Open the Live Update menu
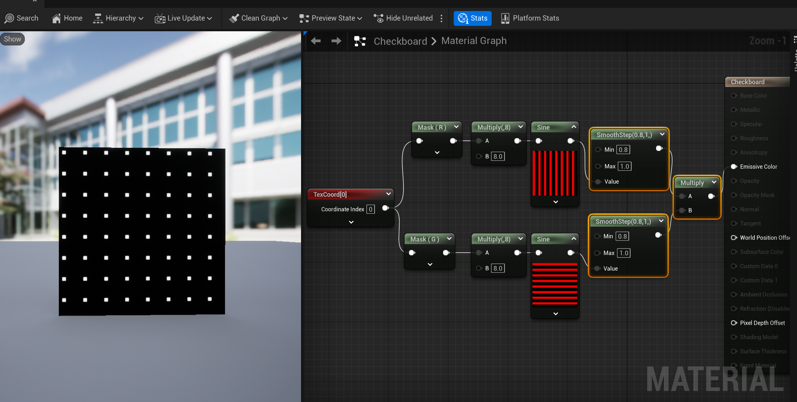The height and width of the screenshot is (402, 797). tap(183, 18)
